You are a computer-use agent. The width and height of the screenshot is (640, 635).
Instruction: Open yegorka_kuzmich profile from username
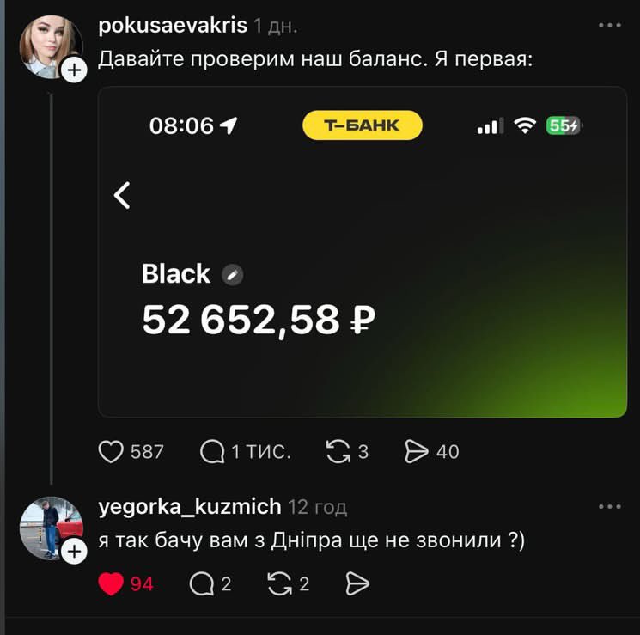click(190, 507)
